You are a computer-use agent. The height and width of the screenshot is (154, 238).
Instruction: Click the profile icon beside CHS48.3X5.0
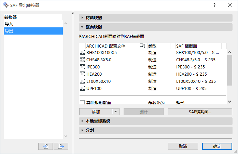tap(82, 60)
